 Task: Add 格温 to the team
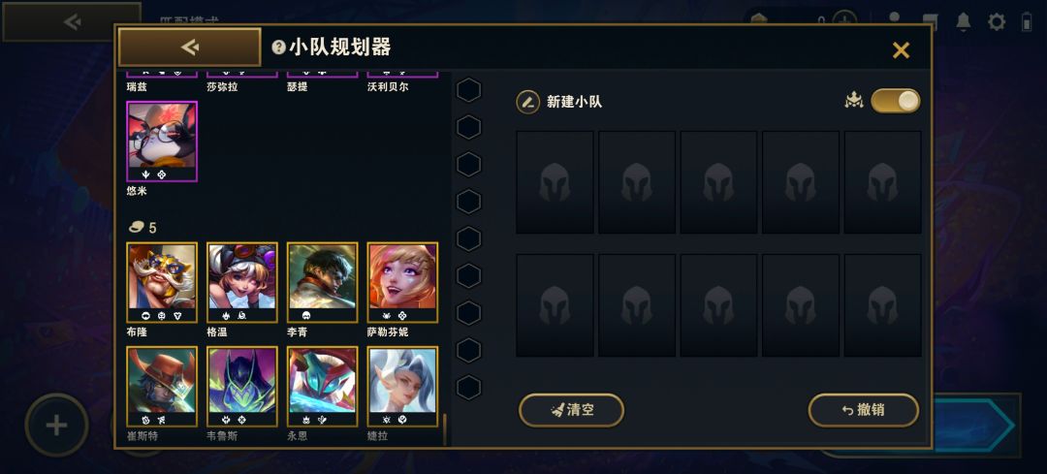[x=241, y=282]
